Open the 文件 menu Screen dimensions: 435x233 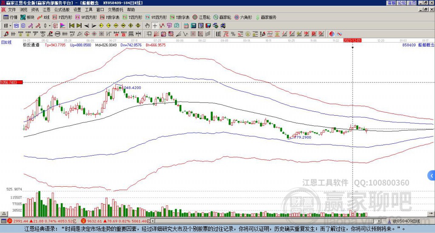point(12,10)
